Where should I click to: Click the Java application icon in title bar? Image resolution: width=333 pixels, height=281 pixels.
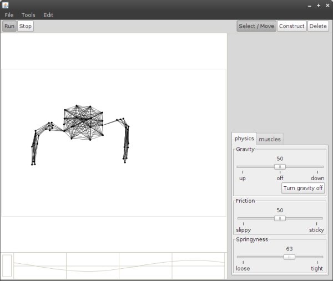pyautogui.click(x=6, y=6)
